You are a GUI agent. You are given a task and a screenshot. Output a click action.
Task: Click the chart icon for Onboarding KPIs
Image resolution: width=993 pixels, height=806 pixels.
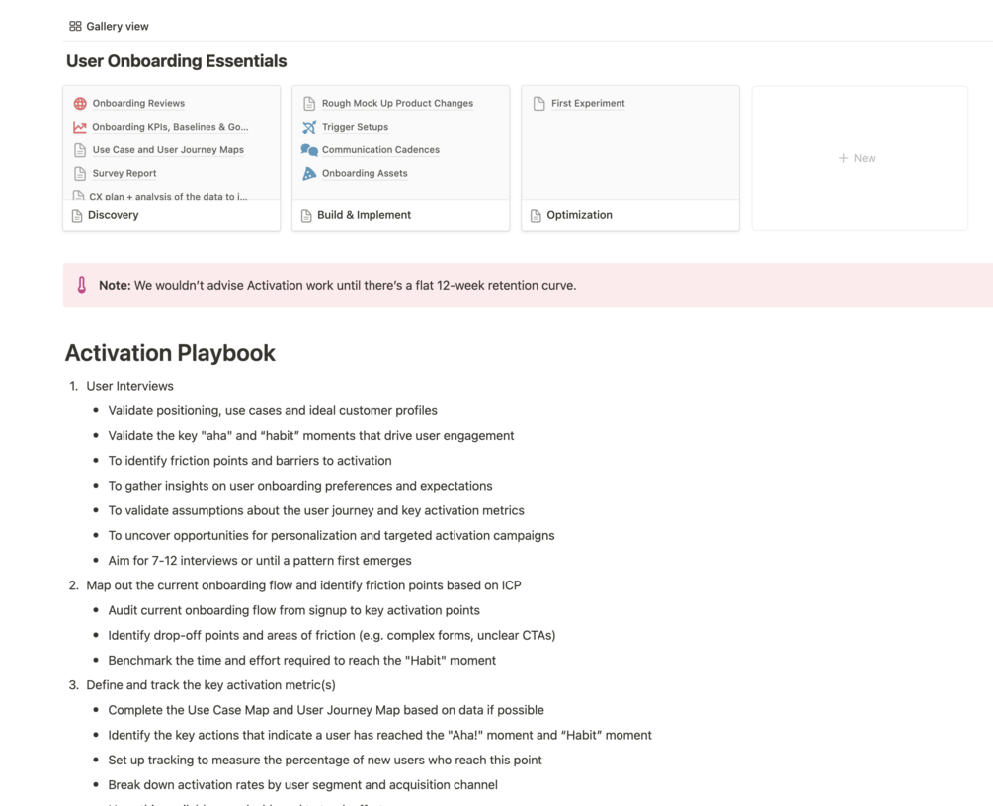click(x=80, y=127)
